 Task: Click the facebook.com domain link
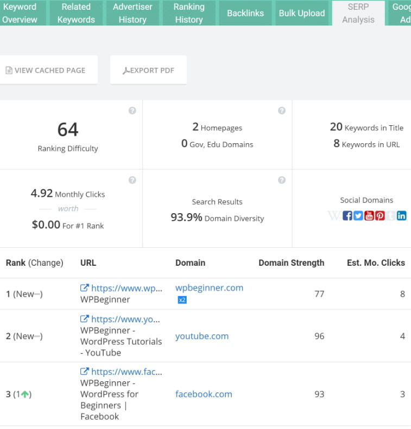pos(204,394)
